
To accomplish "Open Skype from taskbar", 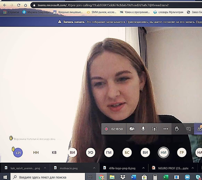I will coord(198,177).
